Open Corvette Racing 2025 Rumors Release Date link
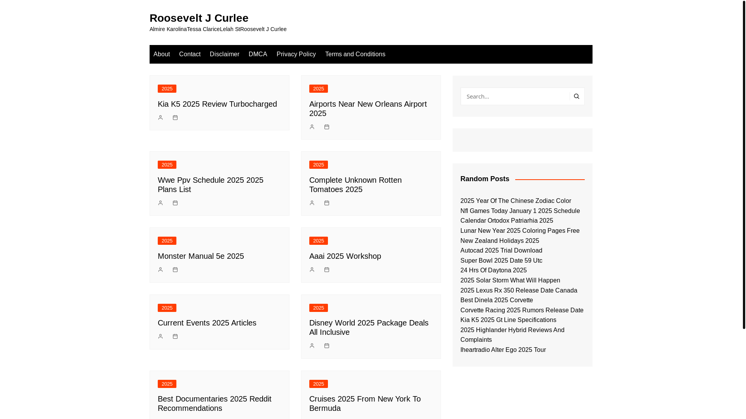Viewport: 746px width, 419px height. (522, 310)
